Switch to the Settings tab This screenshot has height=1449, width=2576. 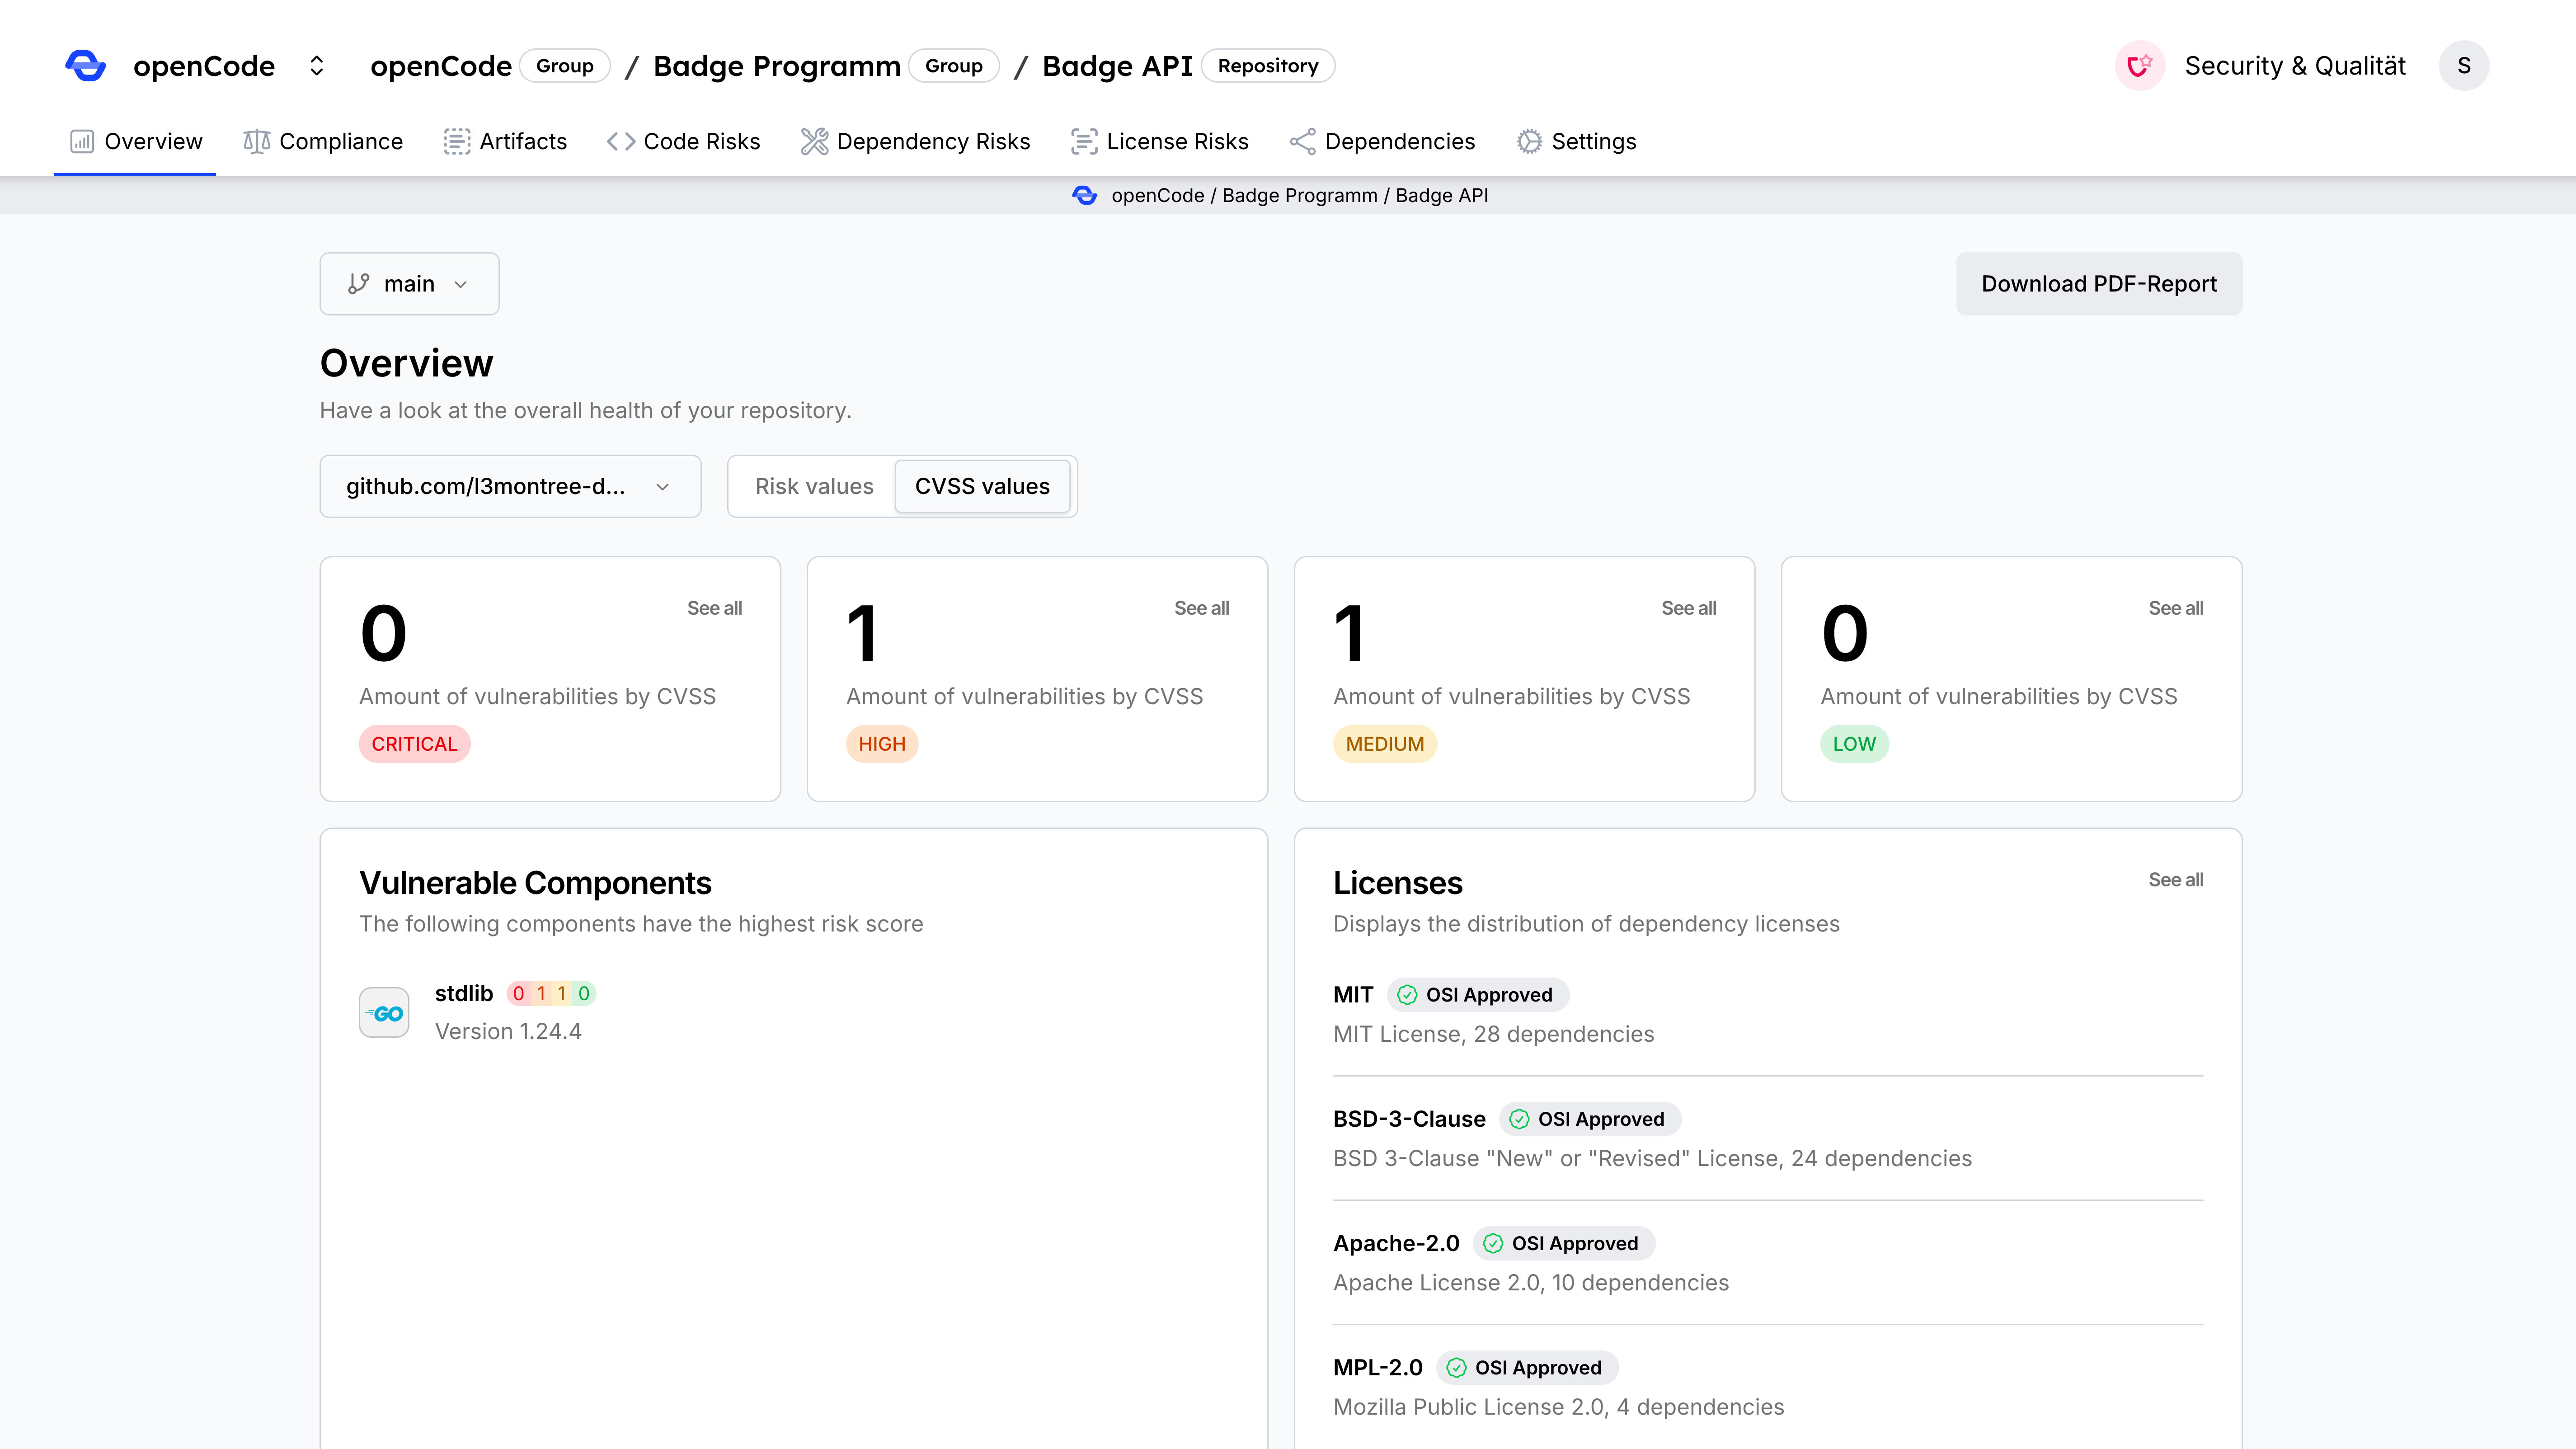[1576, 142]
